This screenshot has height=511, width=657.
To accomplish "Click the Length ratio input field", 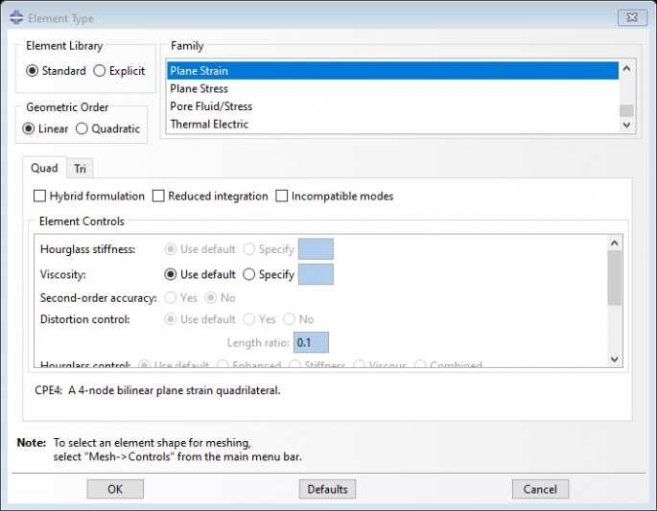I will (x=311, y=342).
